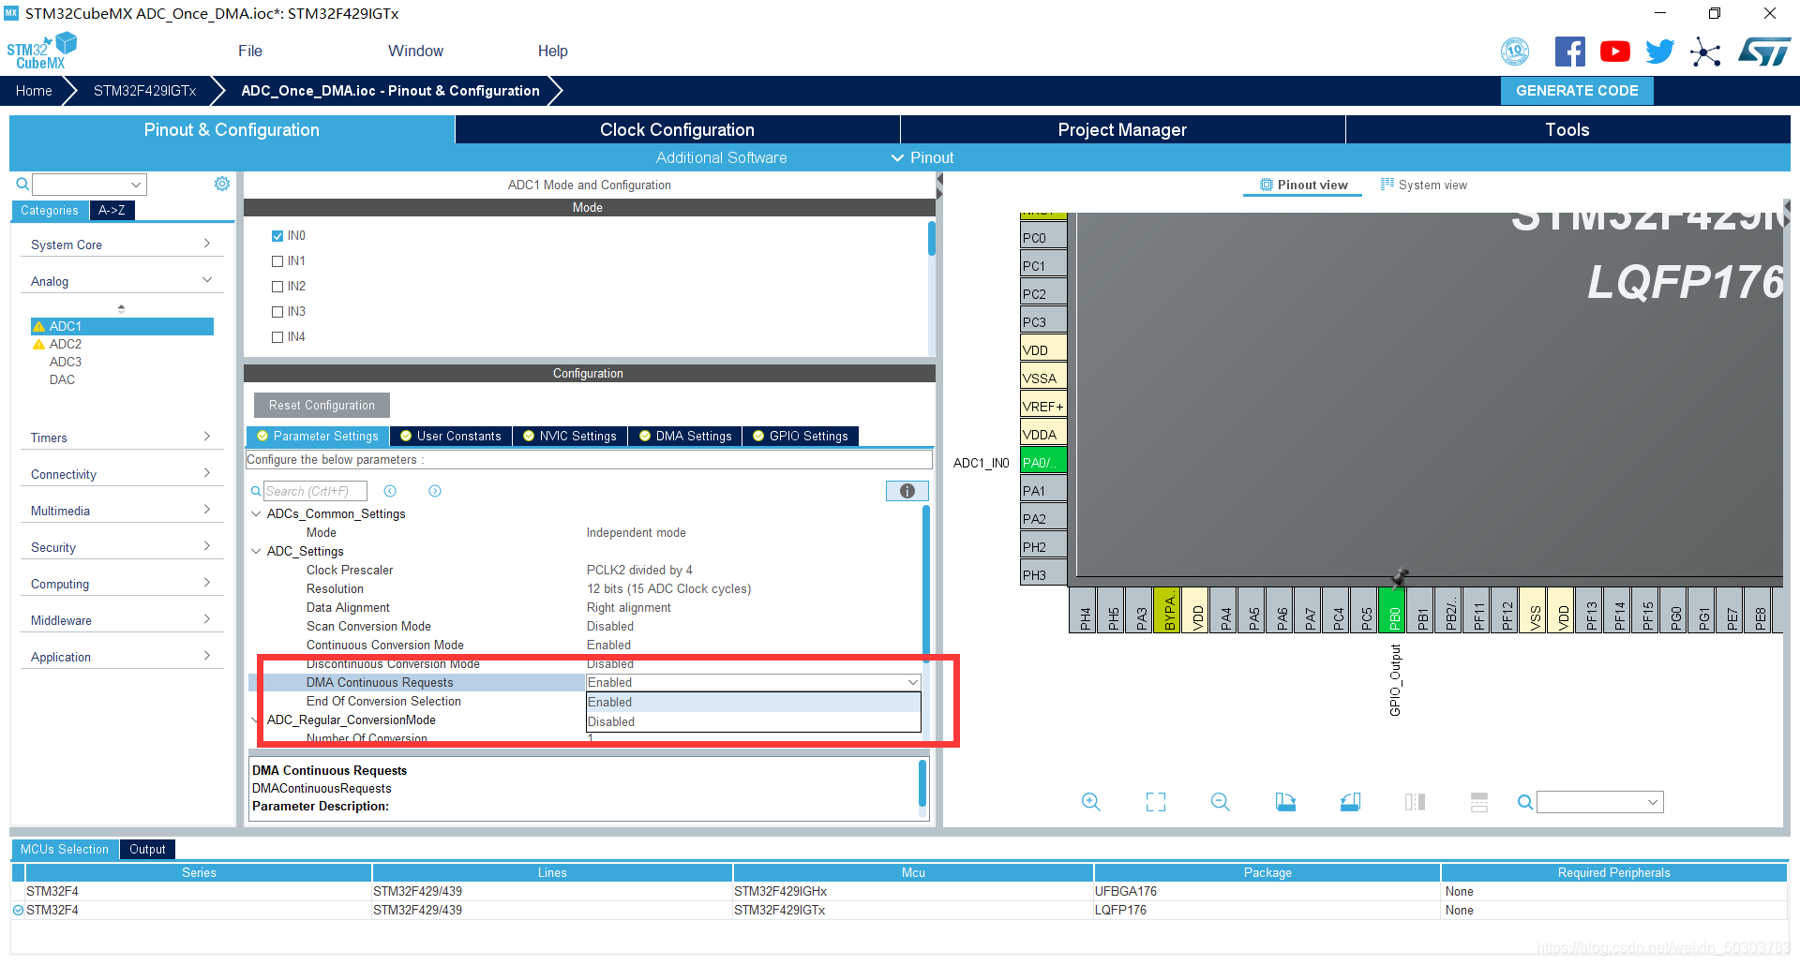This screenshot has width=1800, height=965.
Task: Switch to the Clock Configuration tab
Action: [x=677, y=129]
